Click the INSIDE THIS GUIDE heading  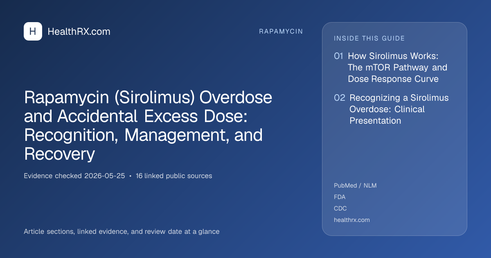(369, 38)
